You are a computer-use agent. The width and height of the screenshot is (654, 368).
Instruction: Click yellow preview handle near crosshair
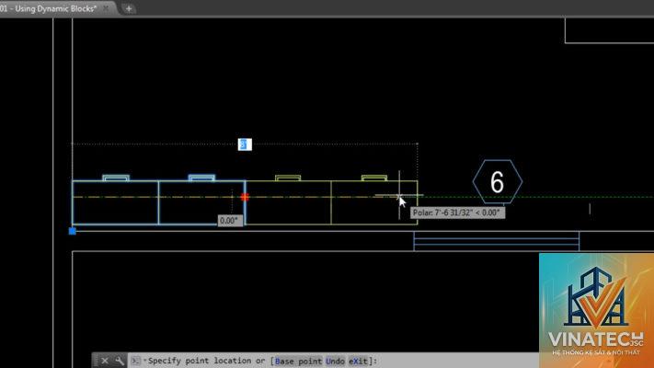pos(374,178)
